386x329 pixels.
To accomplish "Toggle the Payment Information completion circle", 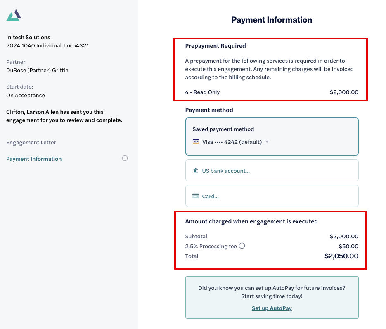I will coord(125,158).
